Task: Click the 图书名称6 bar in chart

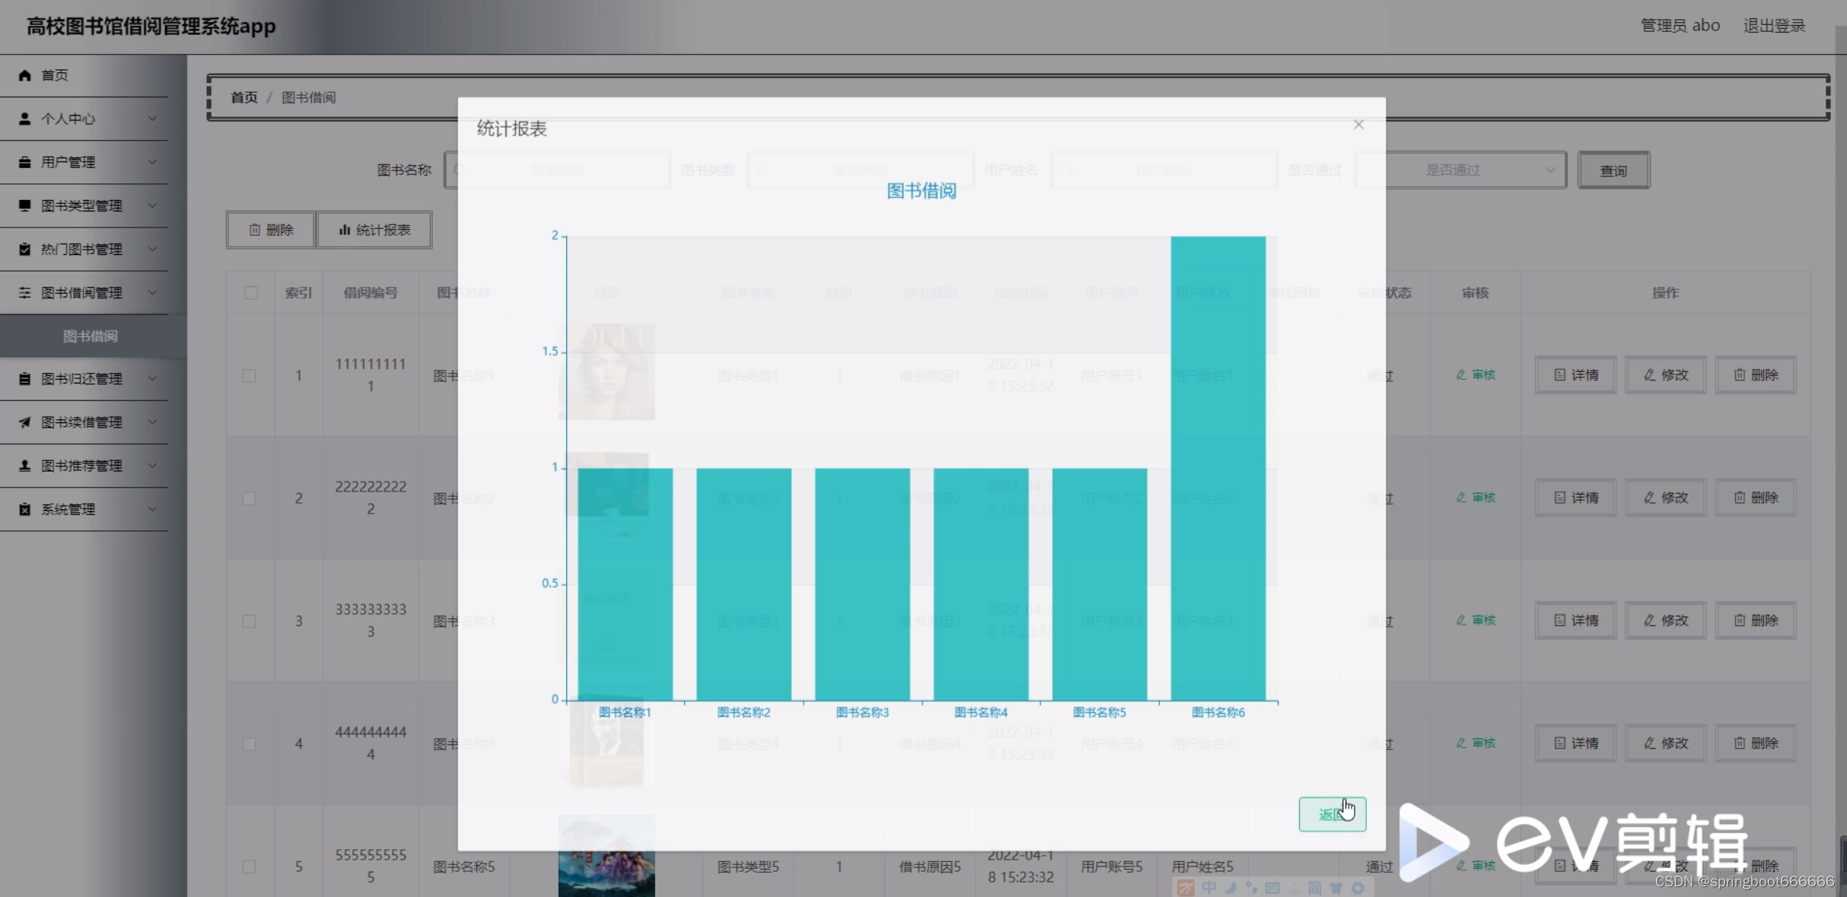Action: pyautogui.click(x=1218, y=468)
